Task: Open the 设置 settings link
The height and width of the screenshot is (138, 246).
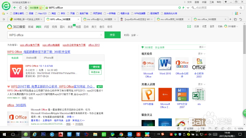Action: coord(204,27)
